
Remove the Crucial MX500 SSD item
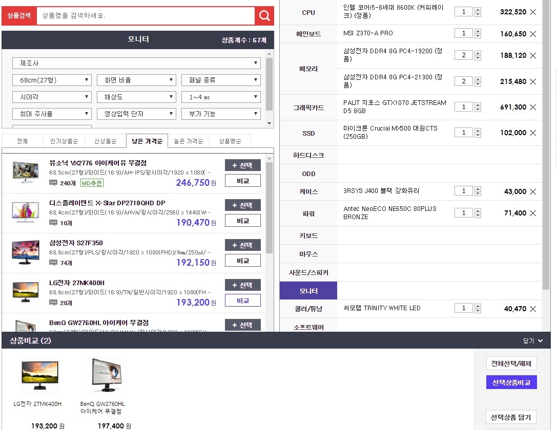pyautogui.click(x=533, y=133)
